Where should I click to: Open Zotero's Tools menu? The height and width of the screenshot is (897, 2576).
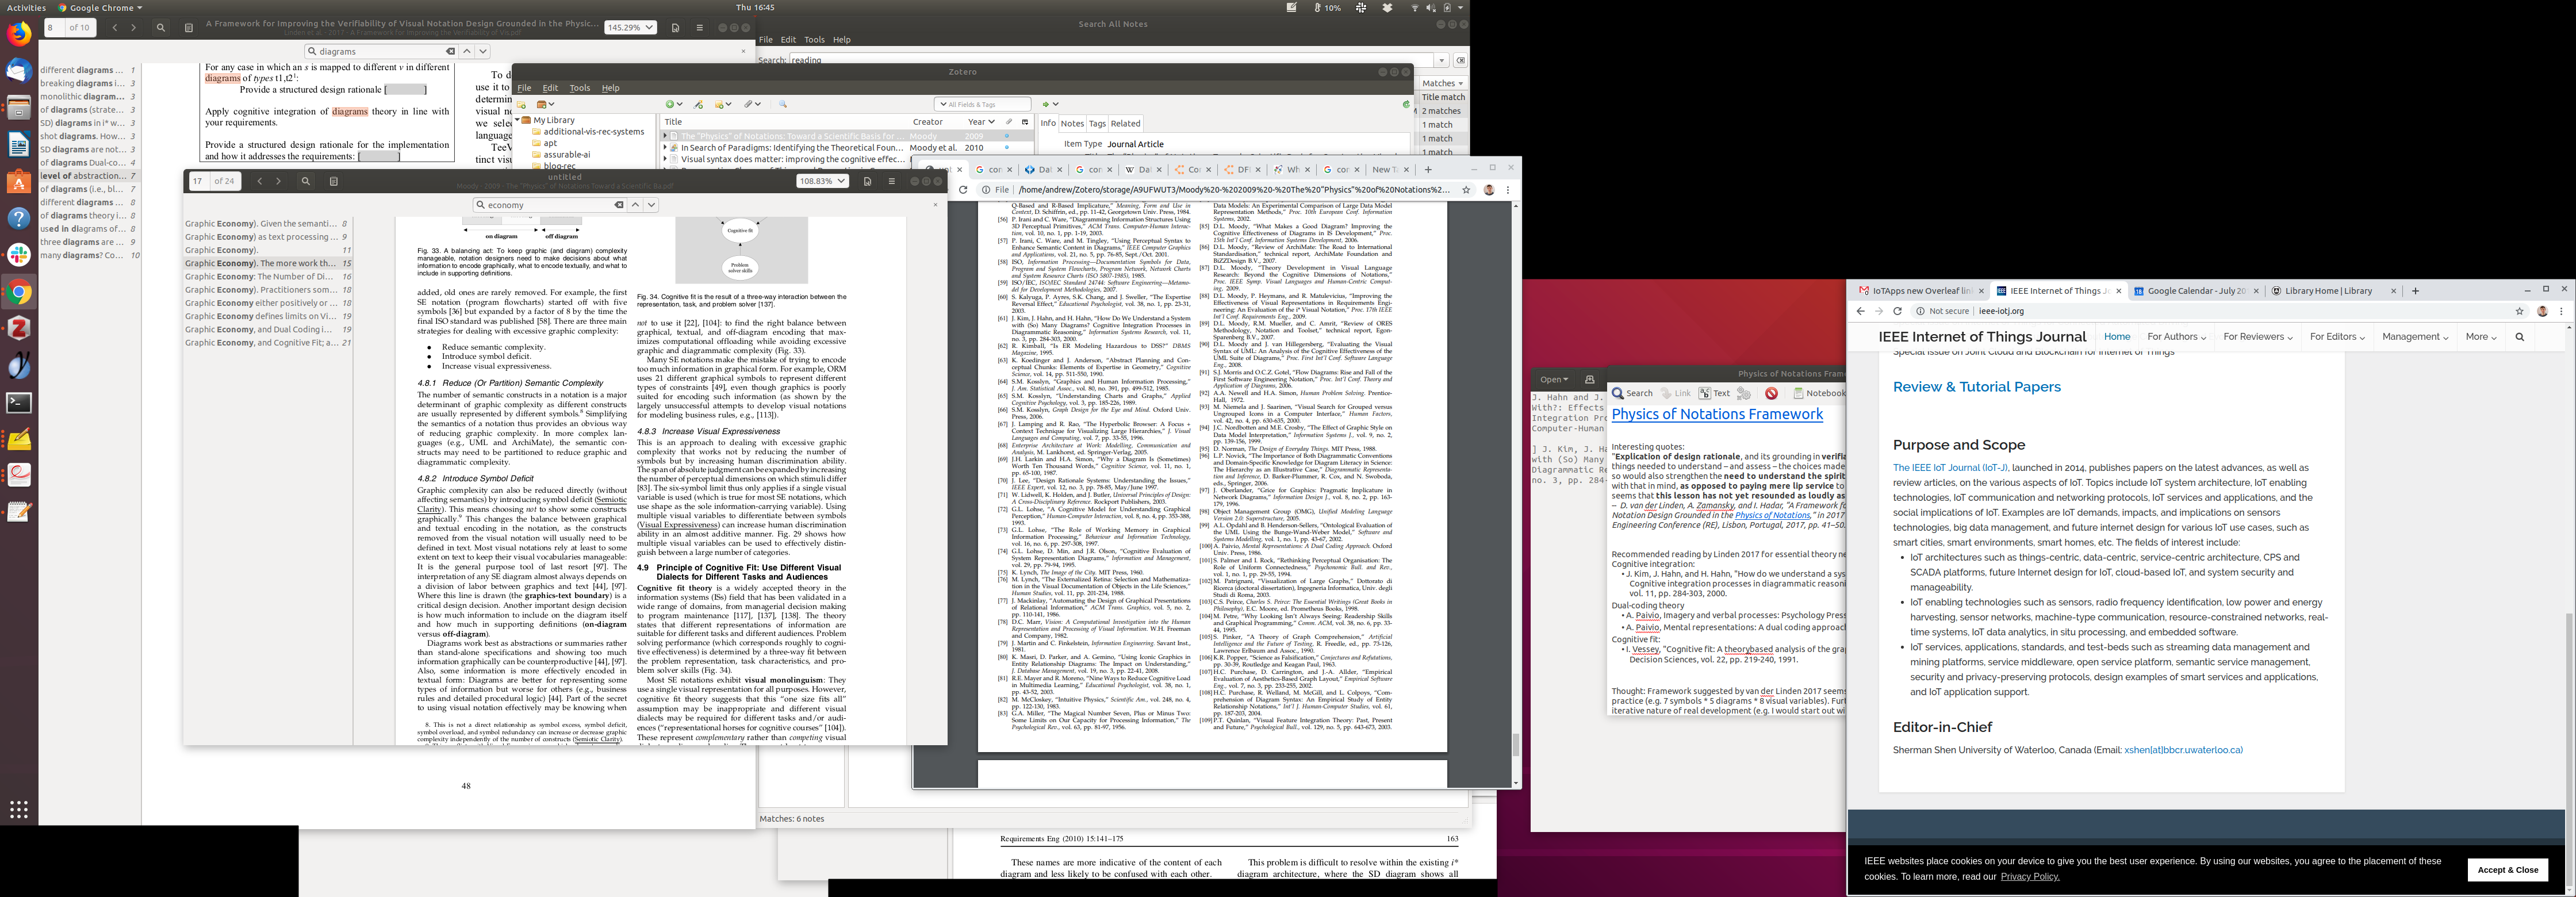579,88
